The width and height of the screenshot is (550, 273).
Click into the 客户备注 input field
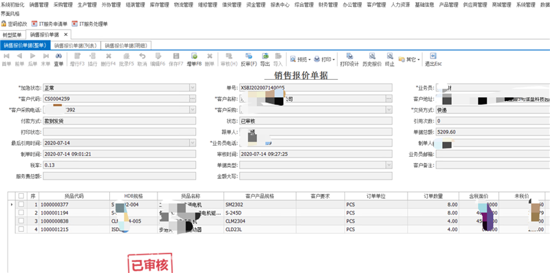pos(493,165)
